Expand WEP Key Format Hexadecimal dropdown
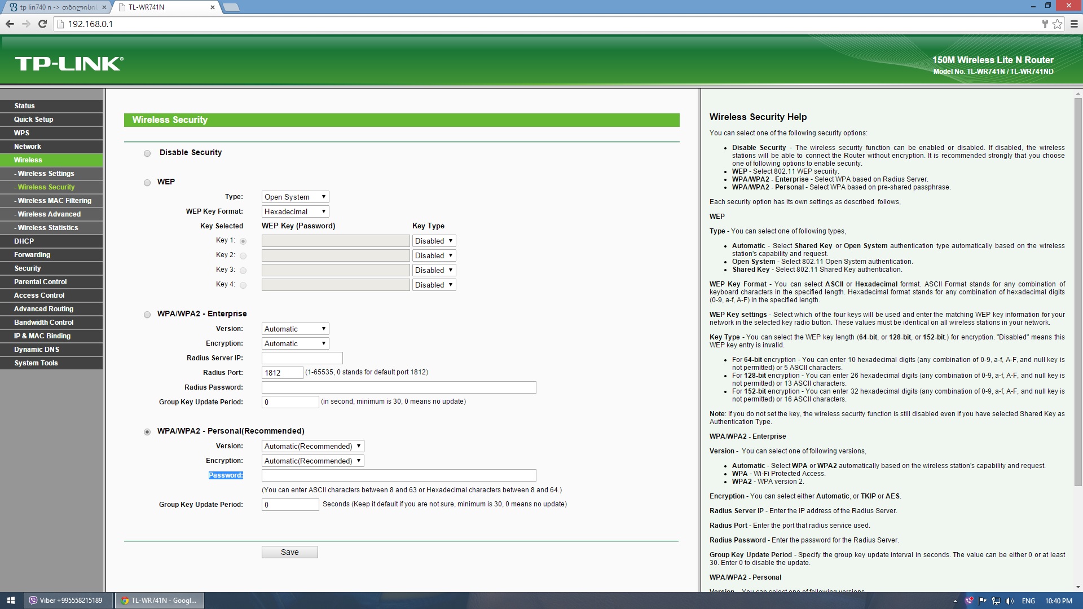 click(x=295, y=211)
